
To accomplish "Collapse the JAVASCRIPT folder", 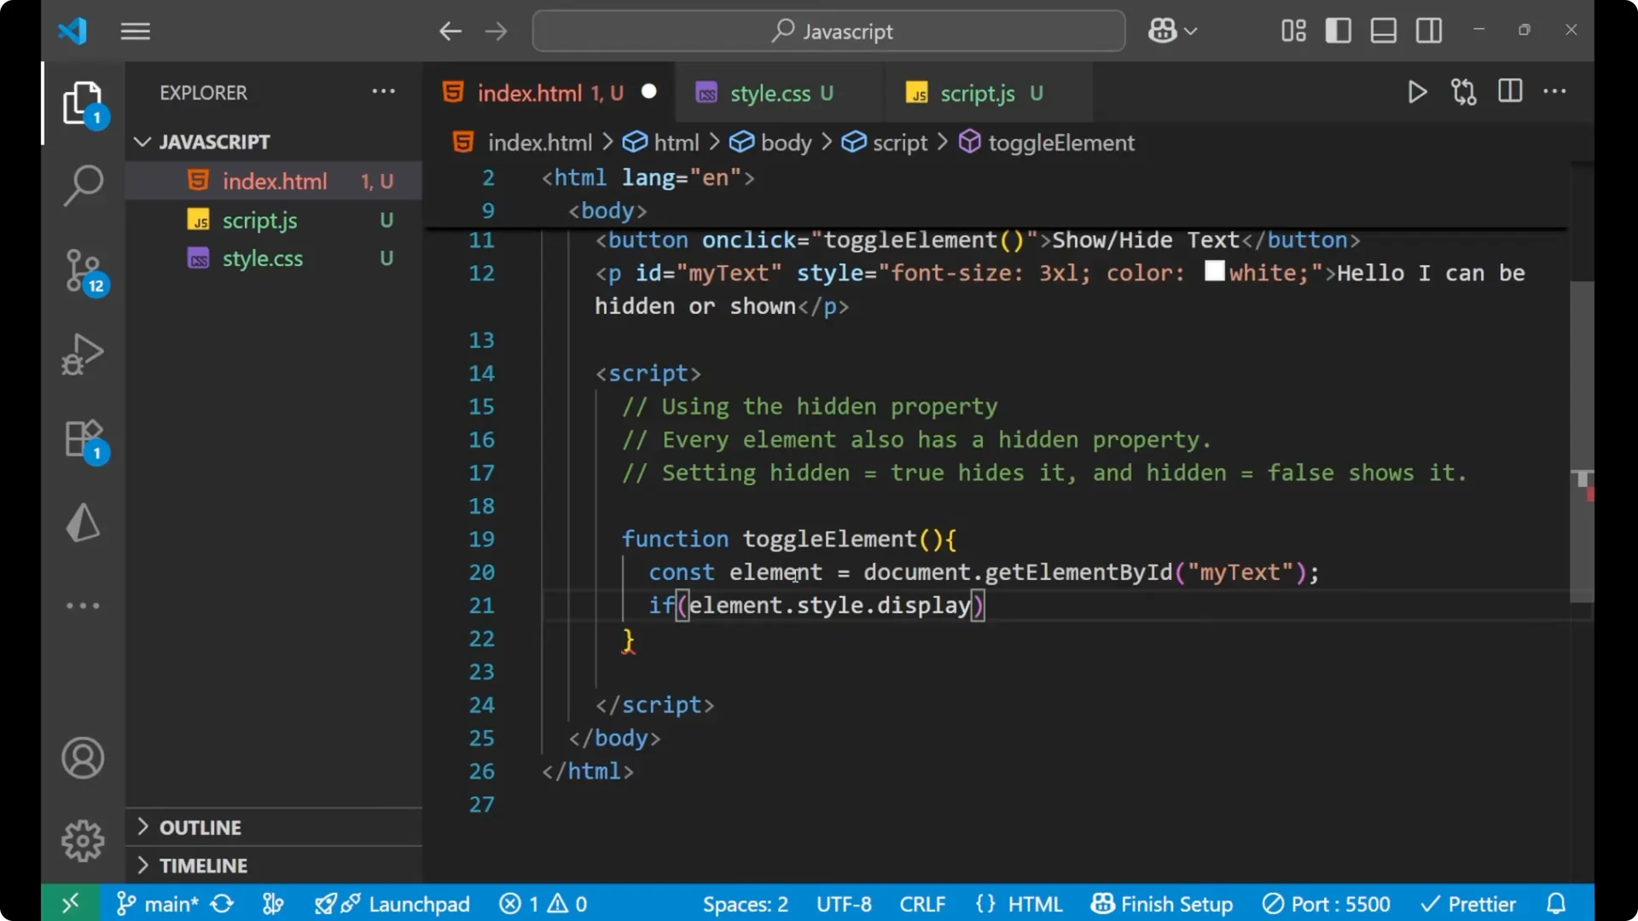I will point(142,141).
